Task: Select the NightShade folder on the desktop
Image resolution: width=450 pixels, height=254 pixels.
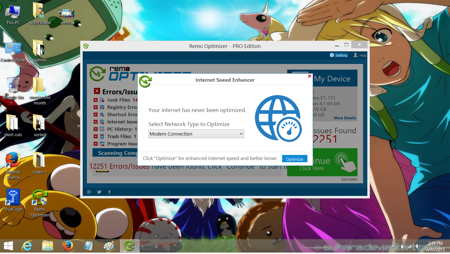Action: pyautogui.click(x=40, y=14)
